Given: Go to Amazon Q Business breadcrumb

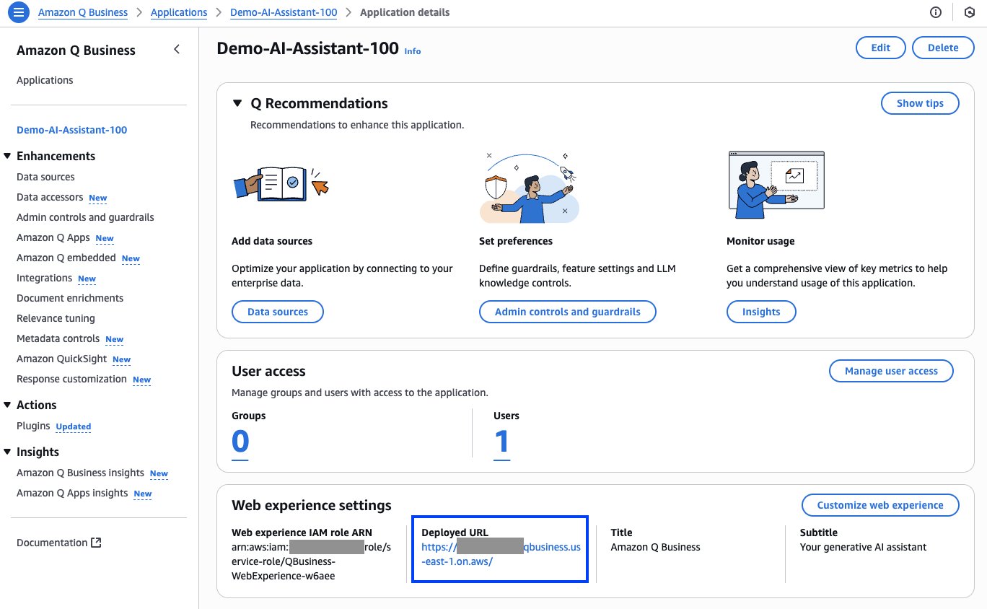Looking at the screenshot, I should (83, 12).
